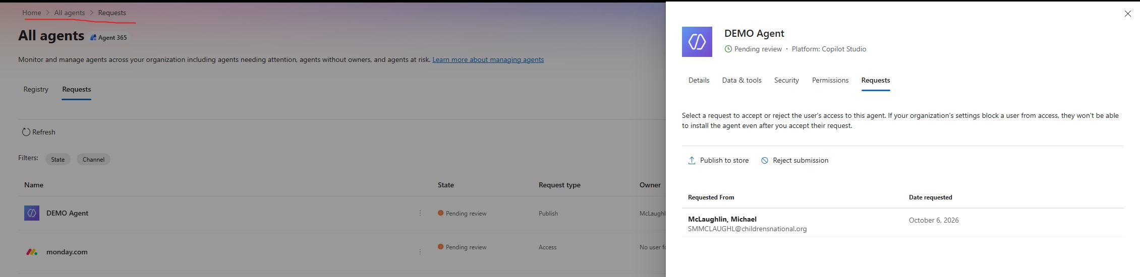The height and width of the screenshot is (277, 1140).
Task: Open more options for DEMO Agent row
Action: pyautogui.click(x=420, y=214)
